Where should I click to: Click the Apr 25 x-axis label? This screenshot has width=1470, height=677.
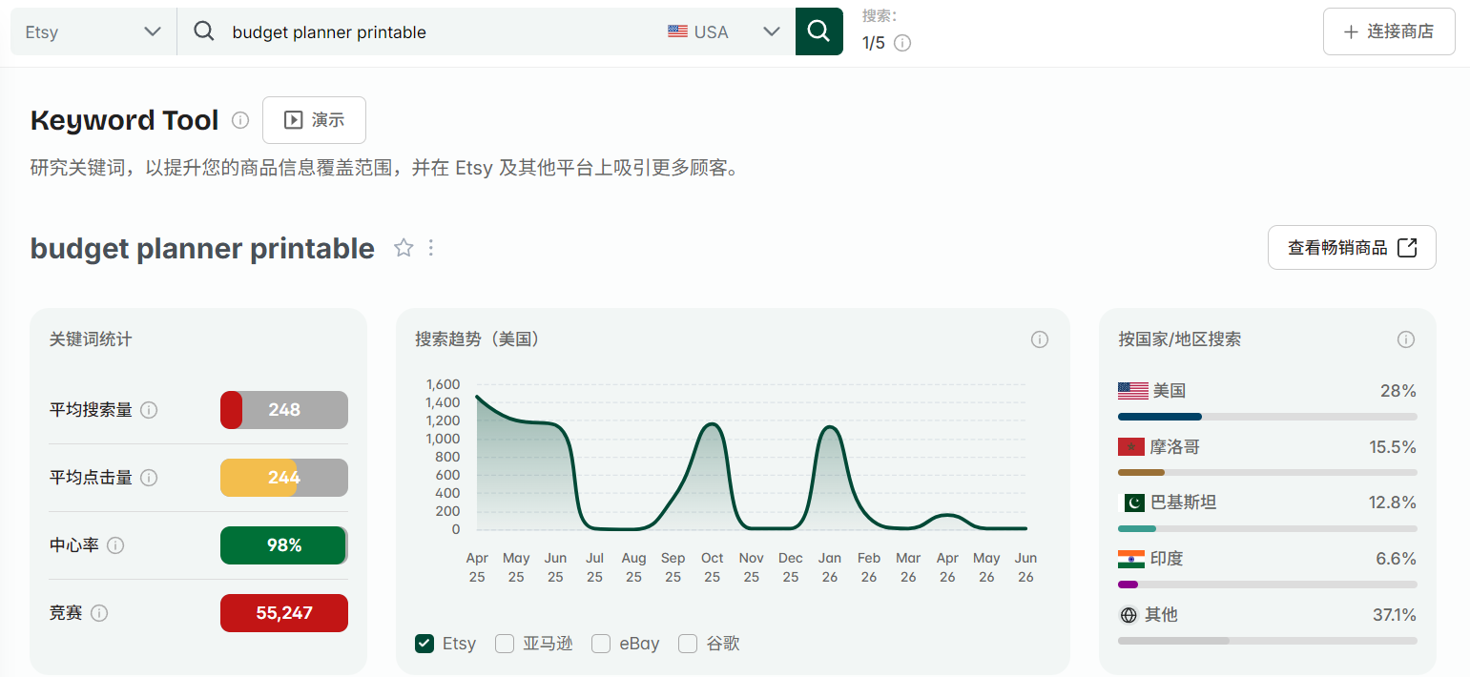477,567
